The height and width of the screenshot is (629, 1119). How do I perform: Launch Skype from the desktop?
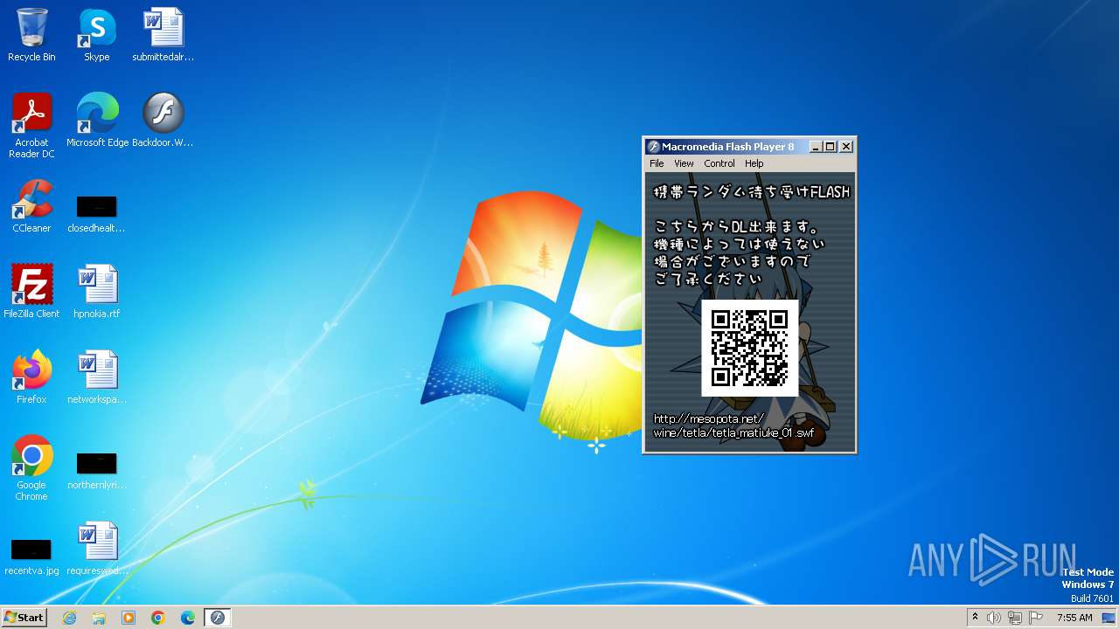(96, 35)
